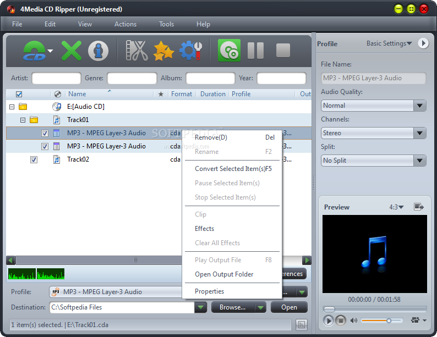Click the green Load CD icon
The image size is (437, 337).
(34, 51)
